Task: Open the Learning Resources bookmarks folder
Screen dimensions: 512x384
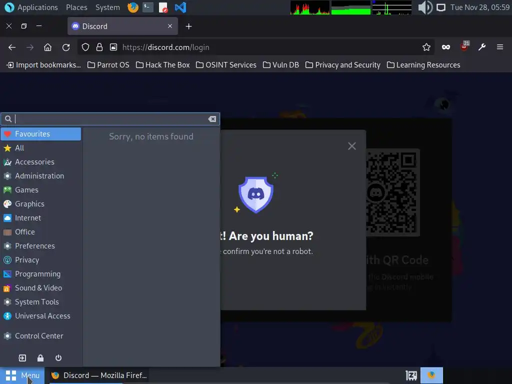Action: (x=423, y=65)
